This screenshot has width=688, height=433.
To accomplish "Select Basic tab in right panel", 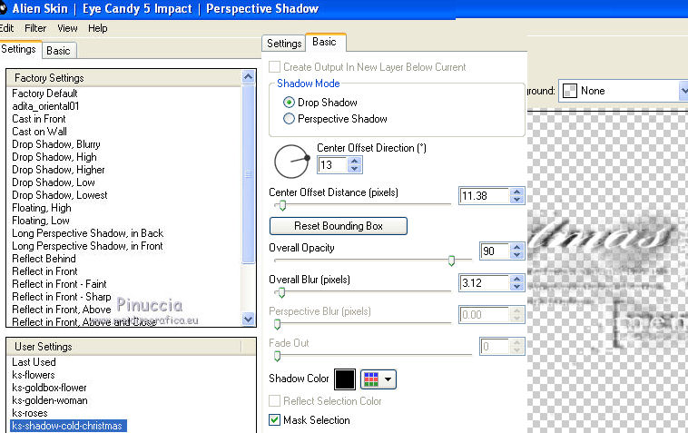I will (325, 42).
